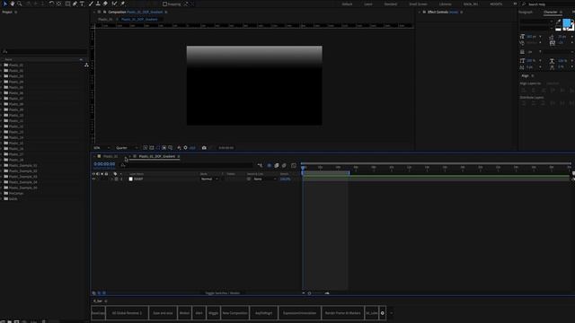Screen dimensions: 575x323
Task: Open RAMP layer parent None dropdown
Action: [264, 179]
